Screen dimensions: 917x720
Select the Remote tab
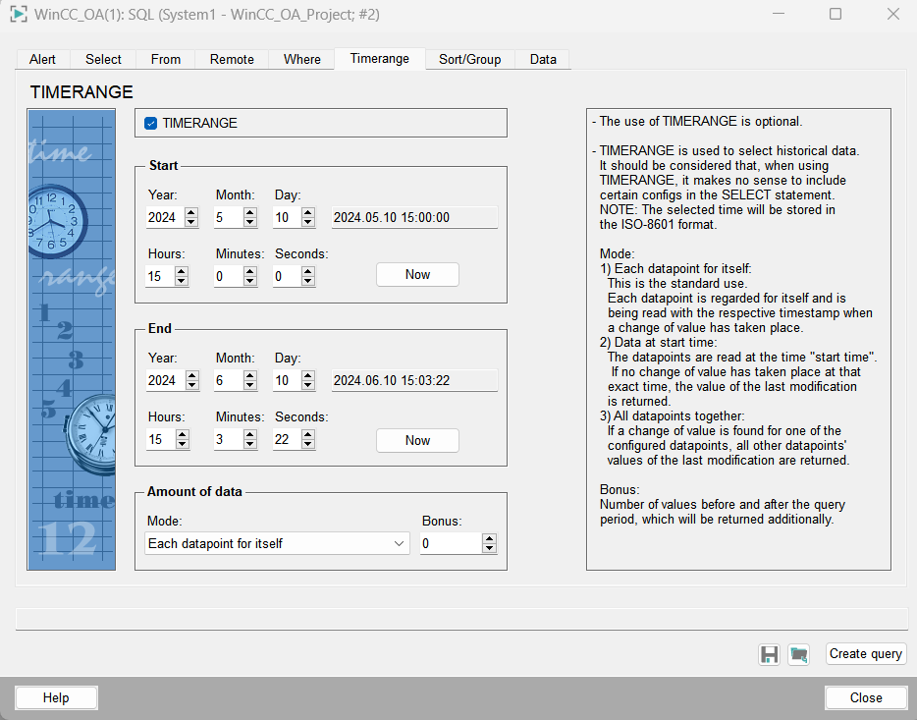point(232,59)
